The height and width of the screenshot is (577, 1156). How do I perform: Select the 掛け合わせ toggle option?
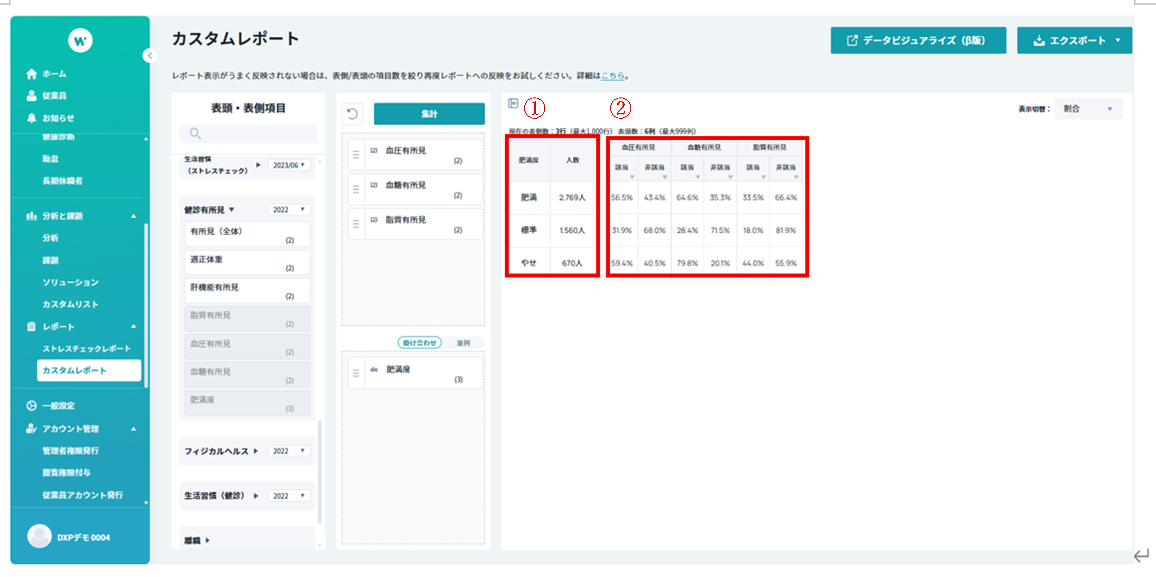pos(420,343)
